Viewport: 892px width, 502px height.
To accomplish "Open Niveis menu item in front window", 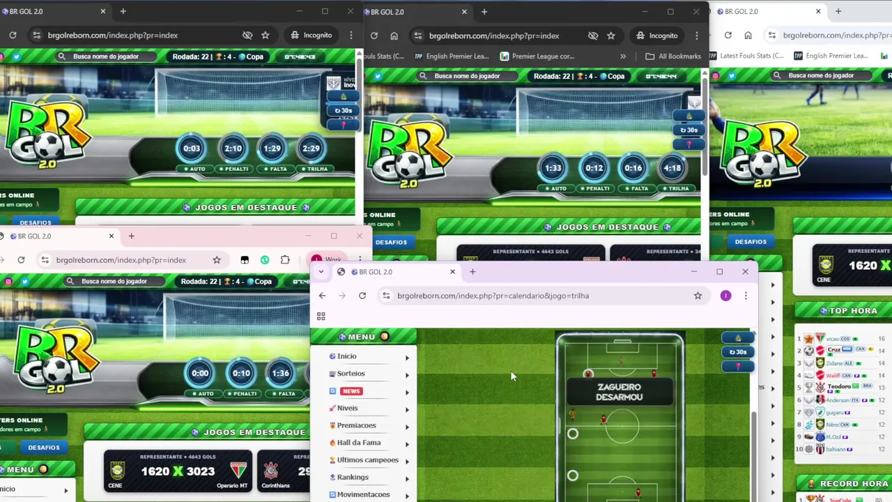I will coord(347,409).
